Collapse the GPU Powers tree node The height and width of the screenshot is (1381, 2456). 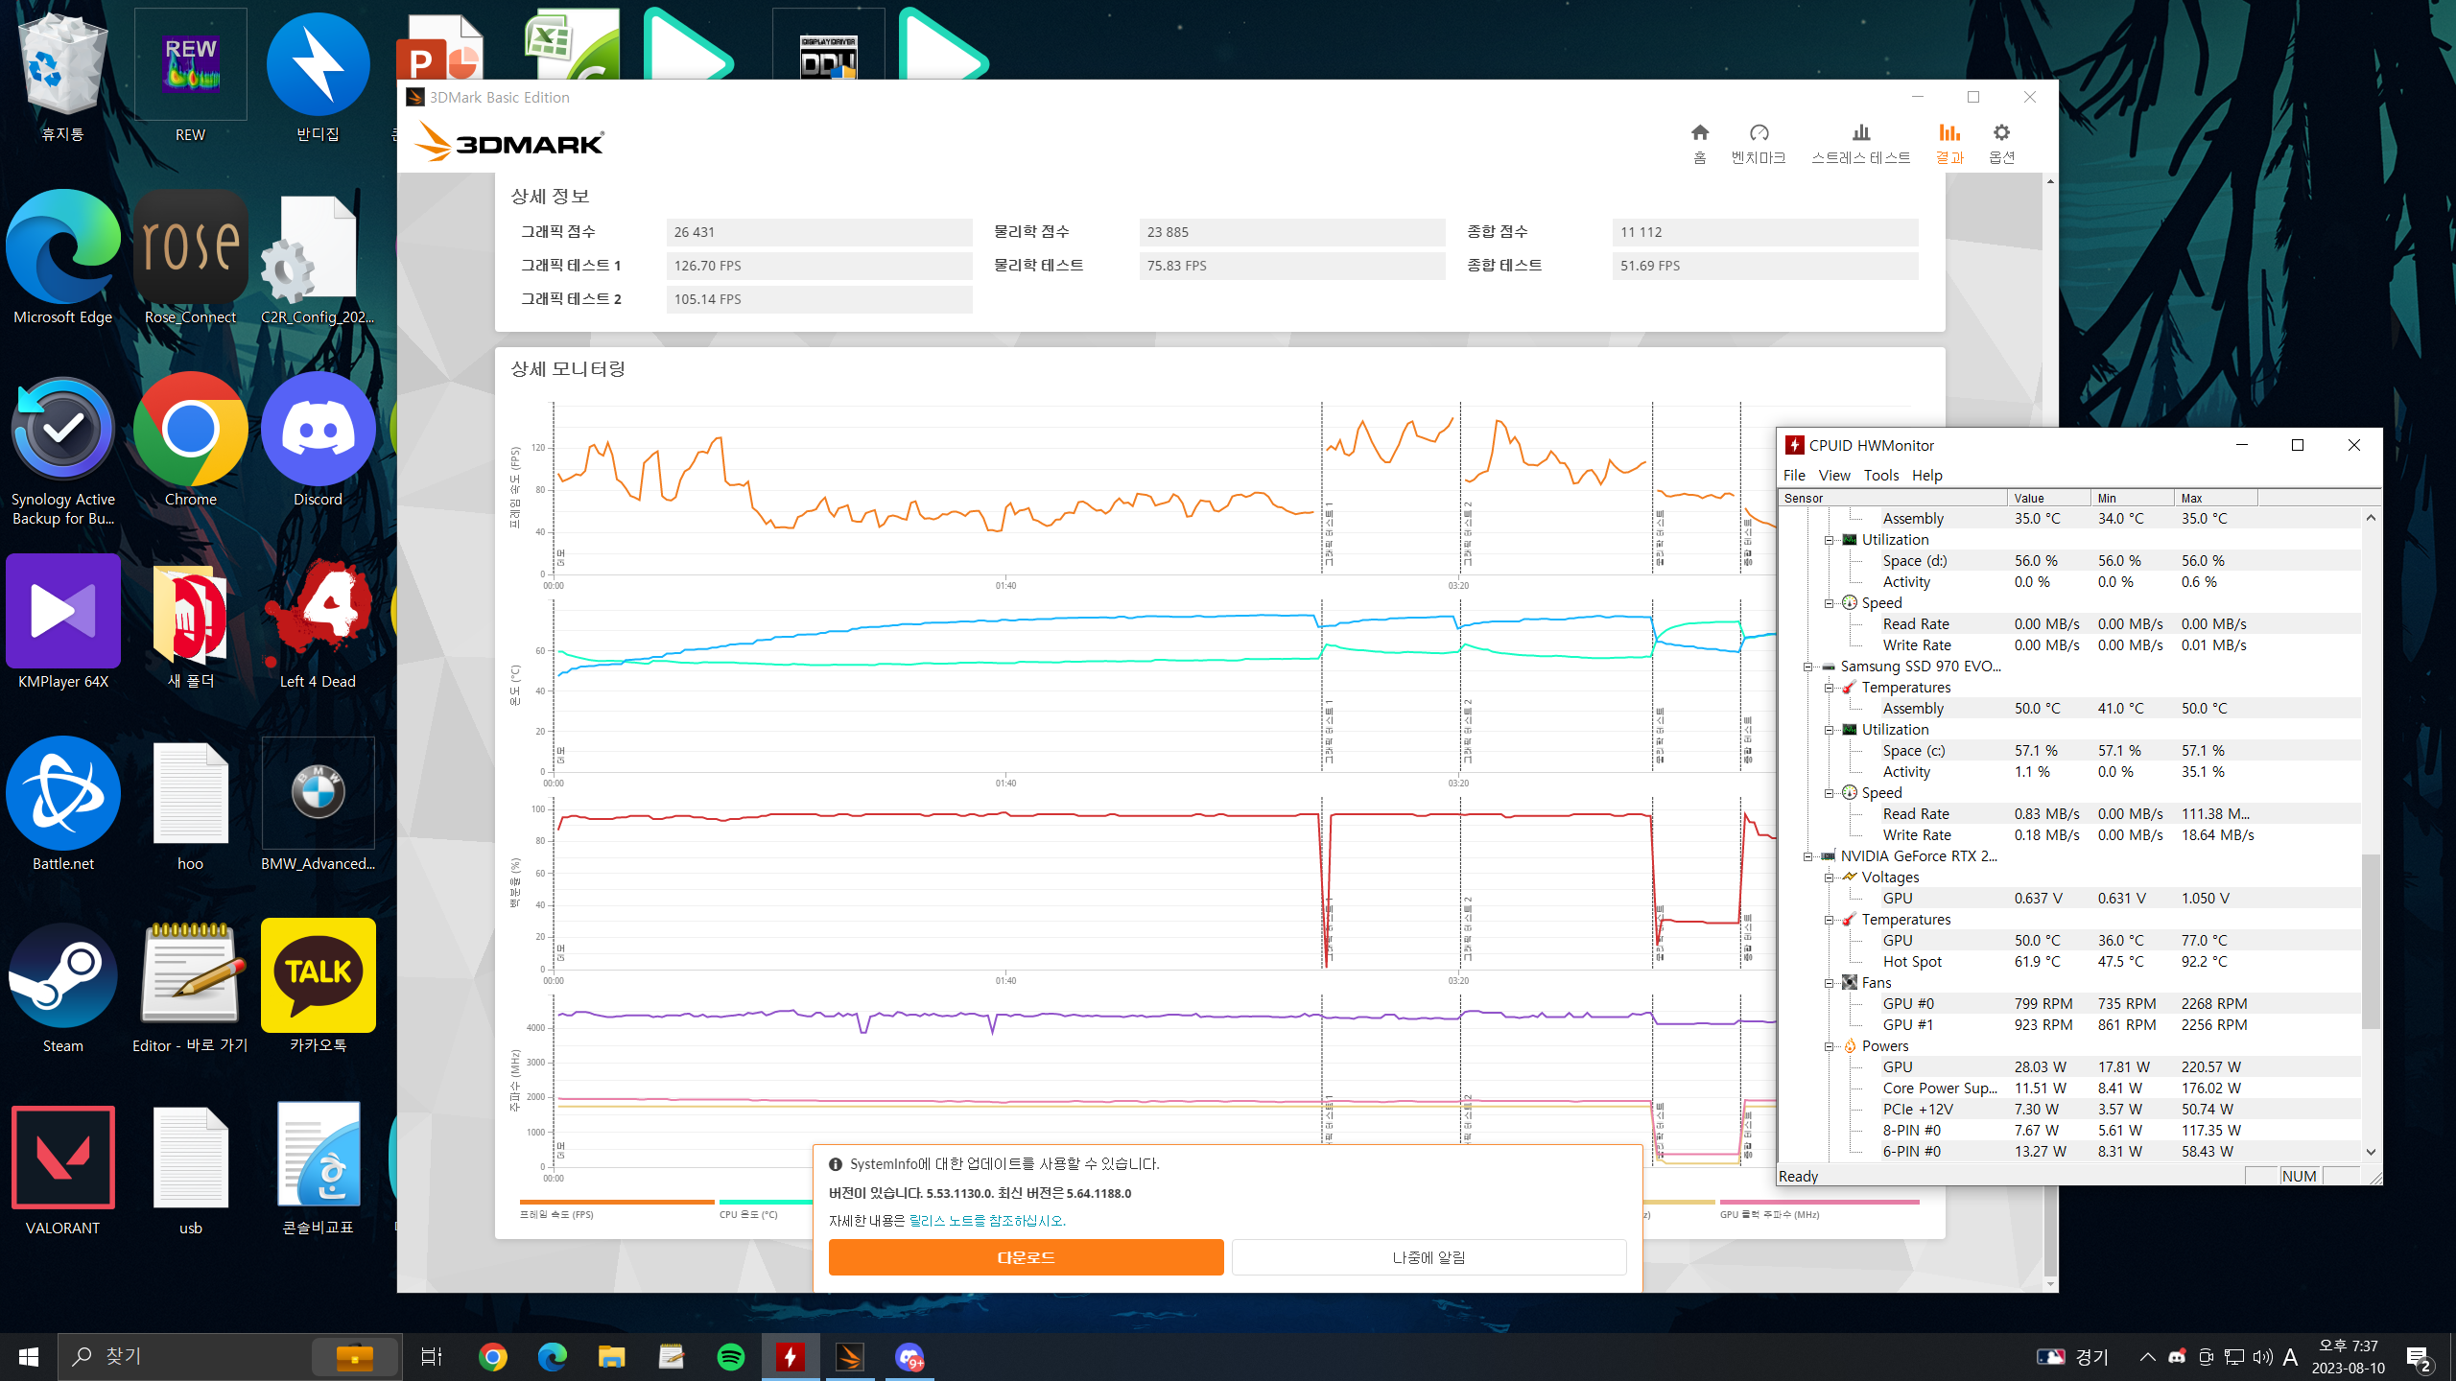coord(1829,1046)
